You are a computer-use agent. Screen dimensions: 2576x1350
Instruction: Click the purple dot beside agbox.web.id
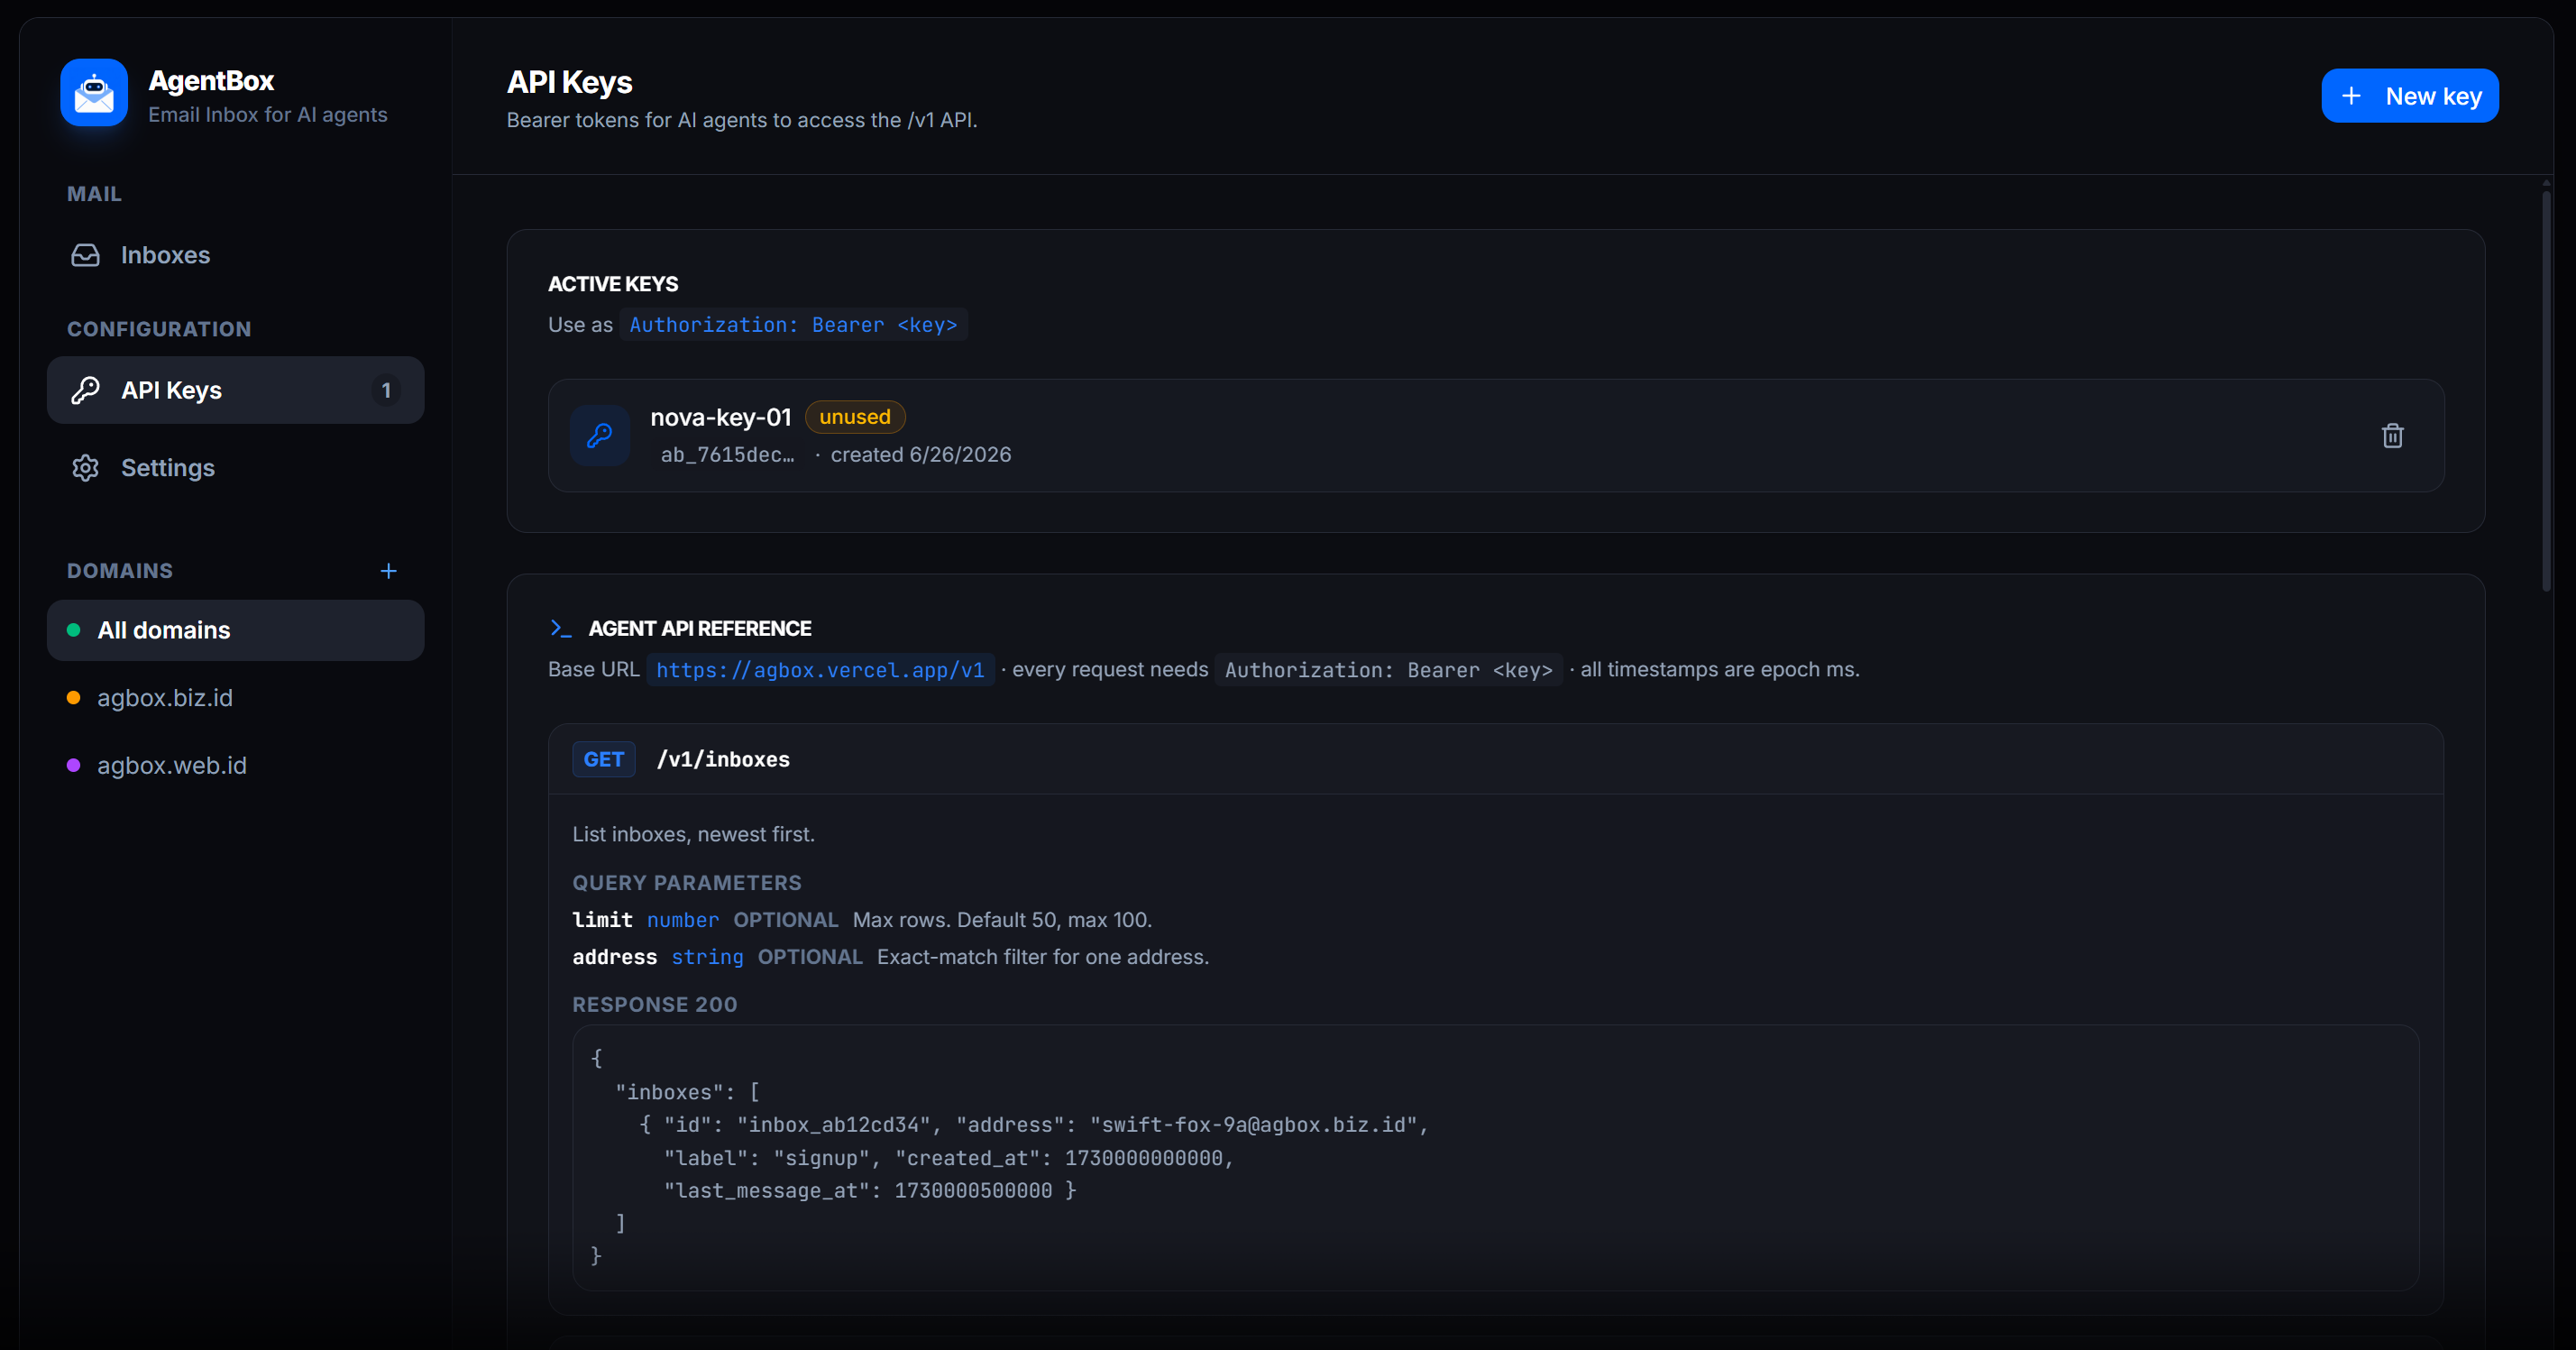coord(73,765)
